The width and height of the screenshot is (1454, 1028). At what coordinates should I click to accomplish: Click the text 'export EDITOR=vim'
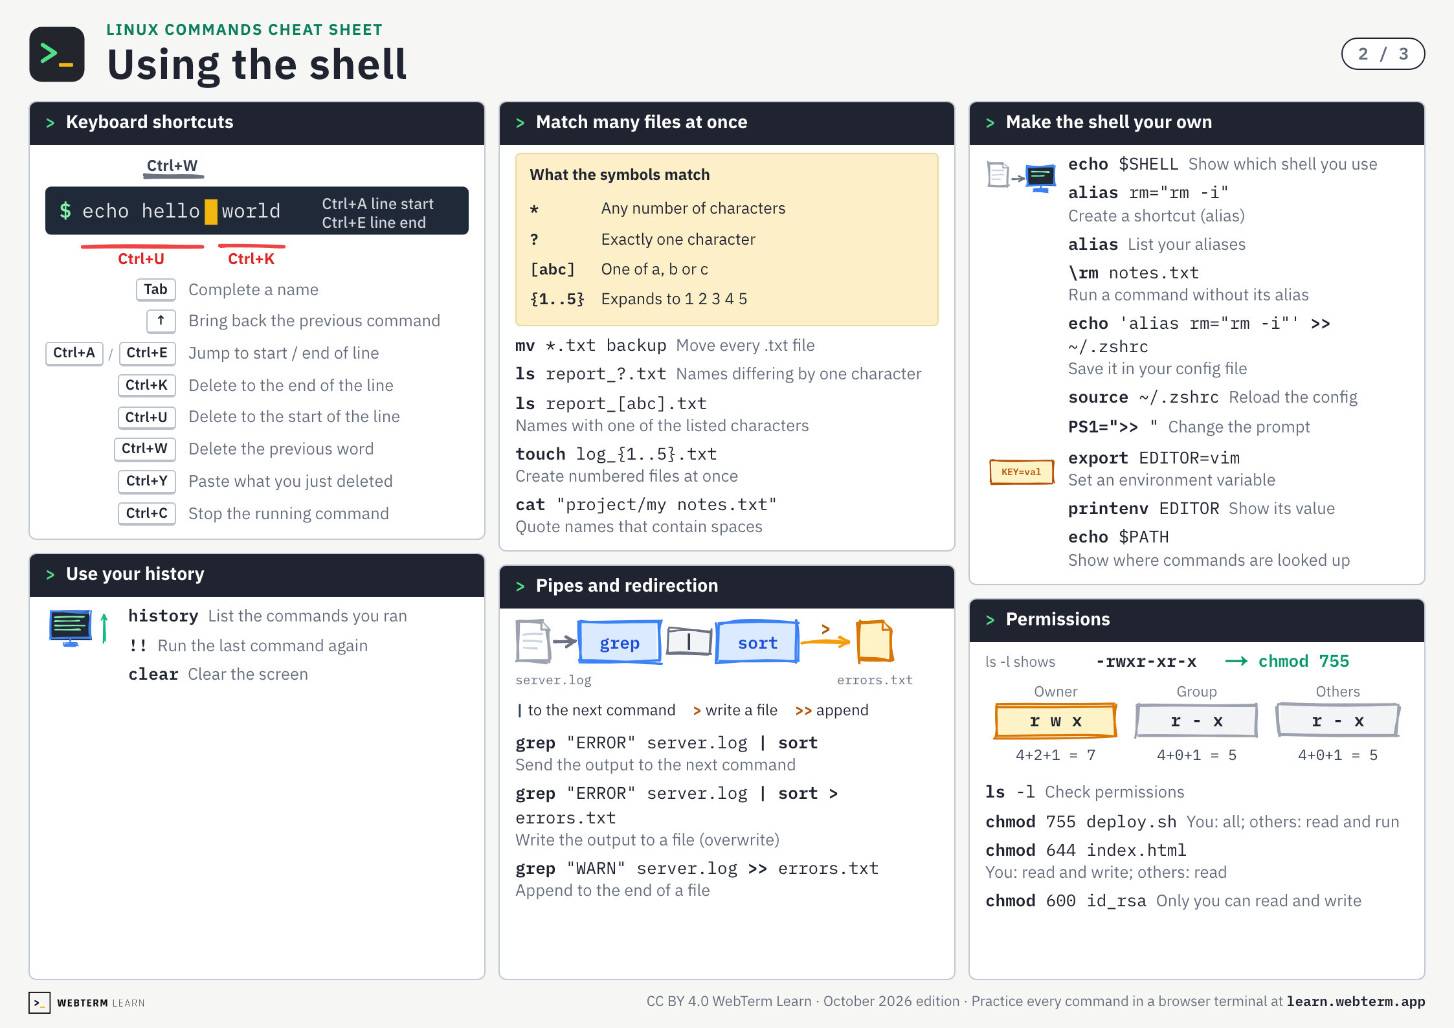[1154, 458]
